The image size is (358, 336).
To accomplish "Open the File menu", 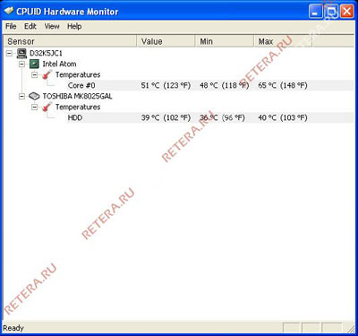I will click(x=11, y=26).
